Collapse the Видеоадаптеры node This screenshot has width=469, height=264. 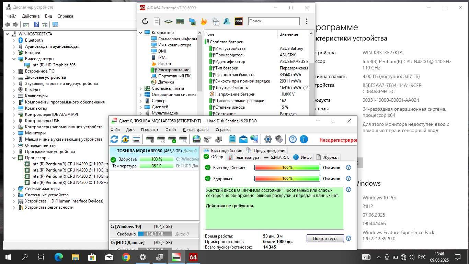14,59
